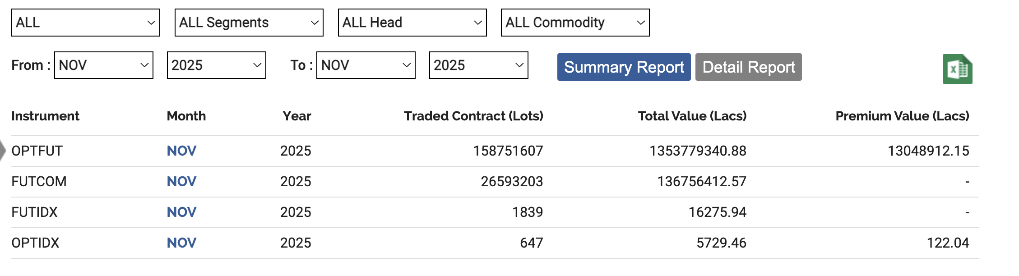Image resolution: width=1019 pixels, height=276 pixels.
Task: Open the ALL exchange dropdown
Action: pyautogui.click(x=86, y=23)
